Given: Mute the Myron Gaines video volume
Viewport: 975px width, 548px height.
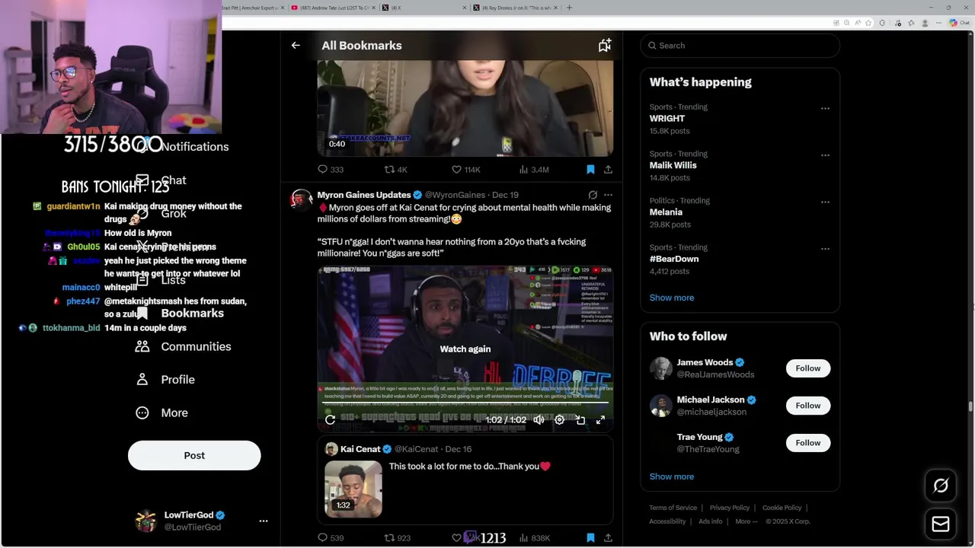Looking at the screenshot, I should (x=539, y=419).
